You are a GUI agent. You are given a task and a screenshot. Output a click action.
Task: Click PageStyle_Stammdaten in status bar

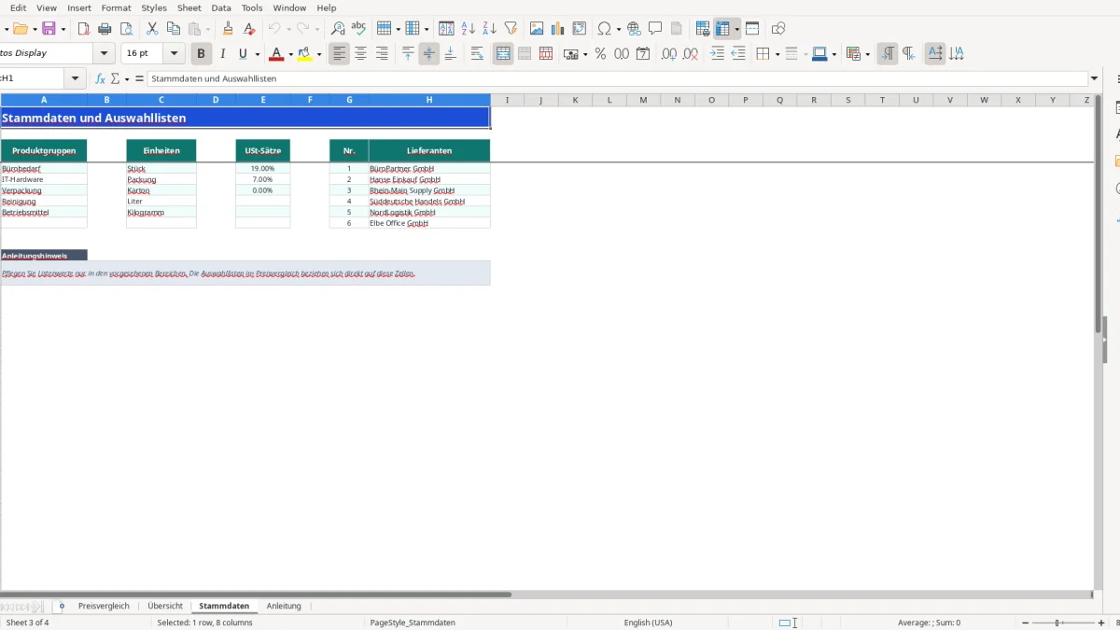coord(413,623)
